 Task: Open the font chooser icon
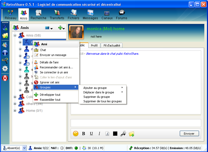107,134
